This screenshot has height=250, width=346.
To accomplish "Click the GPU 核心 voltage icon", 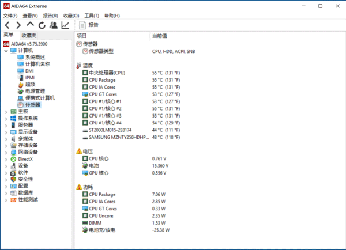I will [x=85, y=173].
